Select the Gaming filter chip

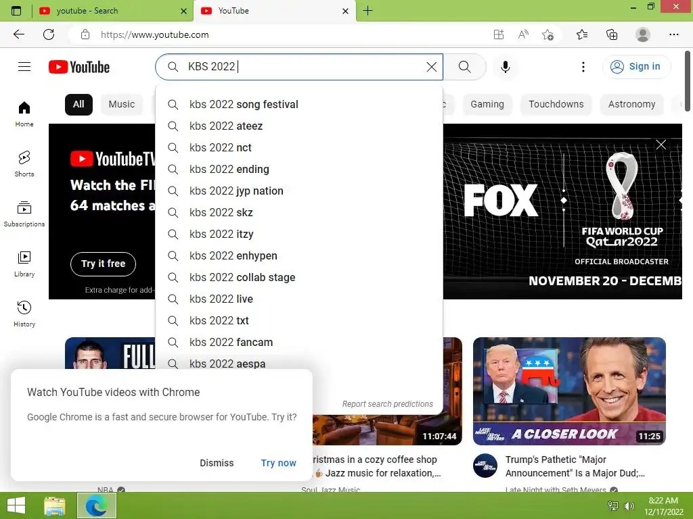coord(487,105)
